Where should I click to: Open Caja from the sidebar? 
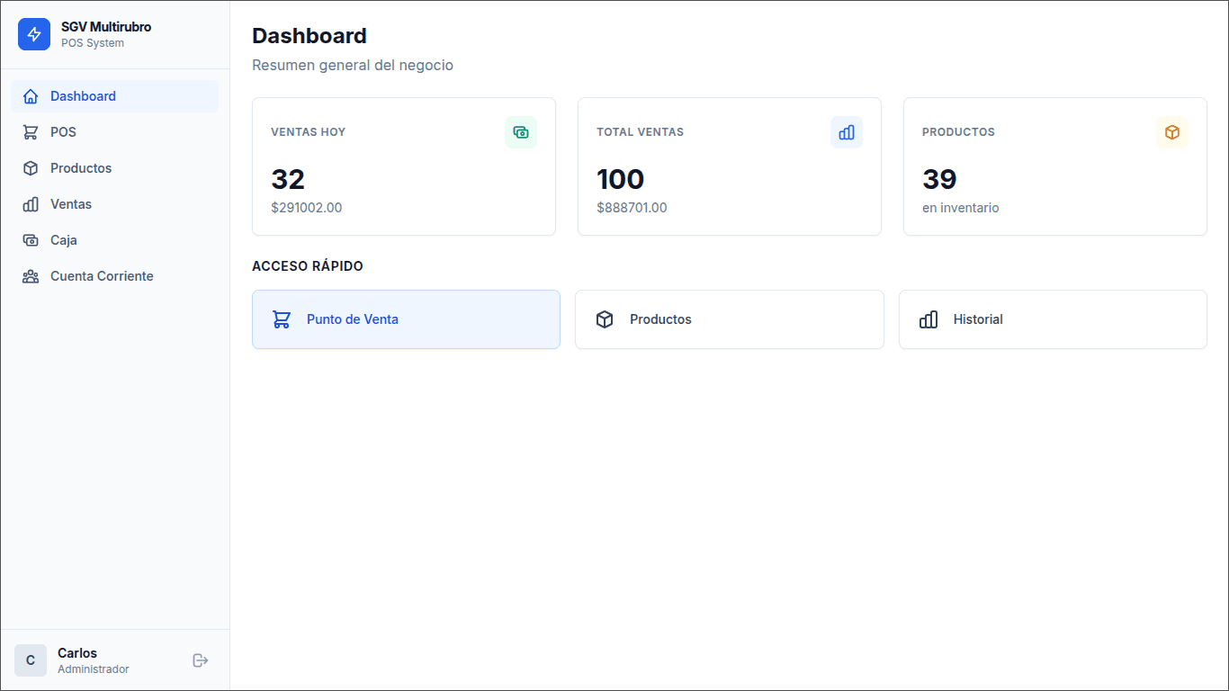pyautogui.click(x=115, y=240)
